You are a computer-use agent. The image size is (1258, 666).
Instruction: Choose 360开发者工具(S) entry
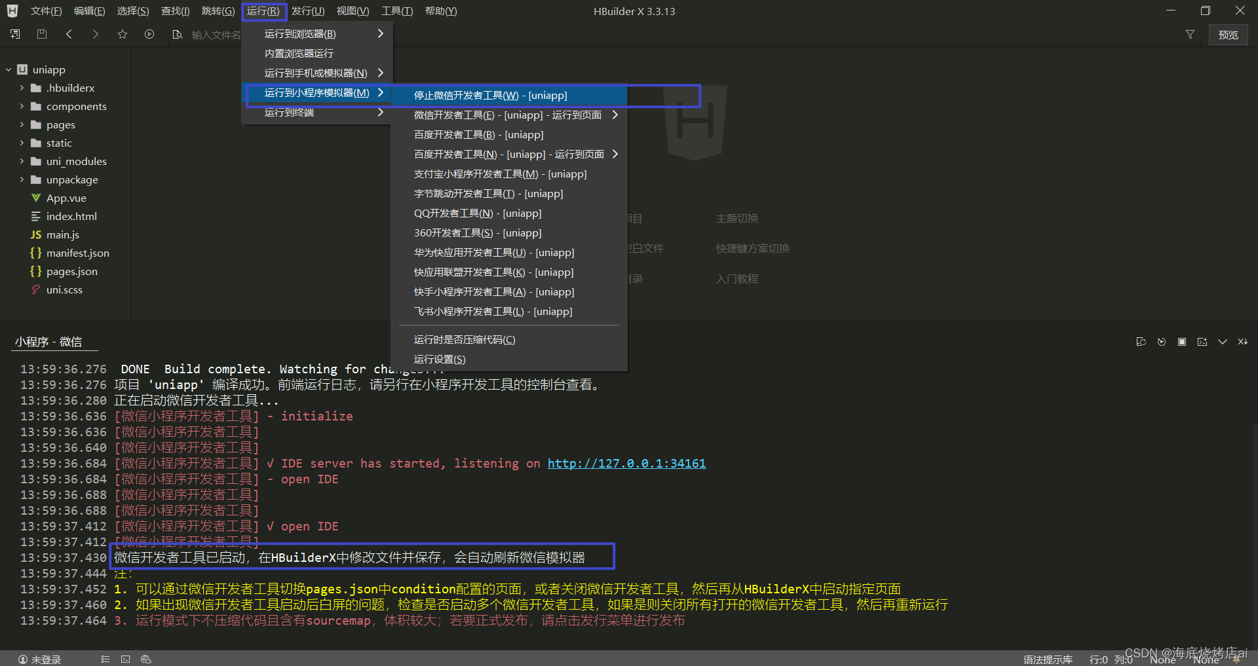509,233
